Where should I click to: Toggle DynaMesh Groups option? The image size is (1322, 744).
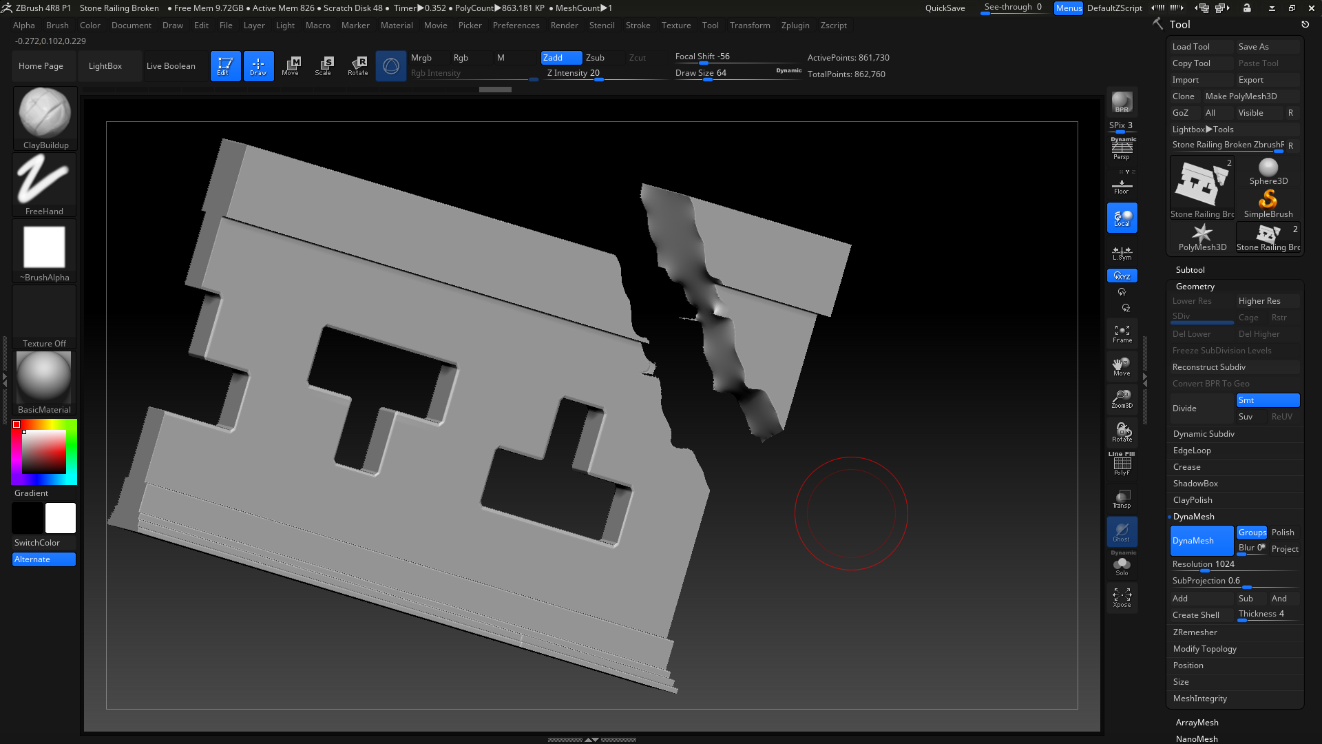[x=1251, y=533]
